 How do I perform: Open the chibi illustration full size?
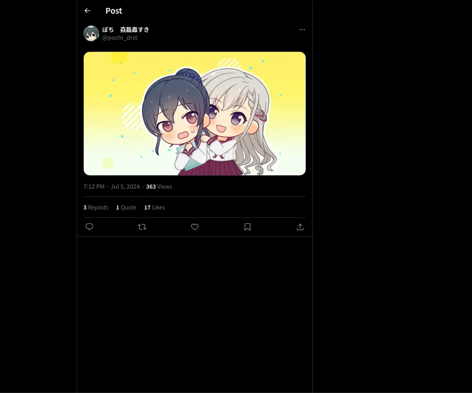(195, 114)
